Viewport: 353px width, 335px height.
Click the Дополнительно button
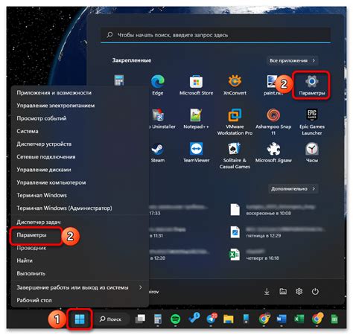(293, 189)
